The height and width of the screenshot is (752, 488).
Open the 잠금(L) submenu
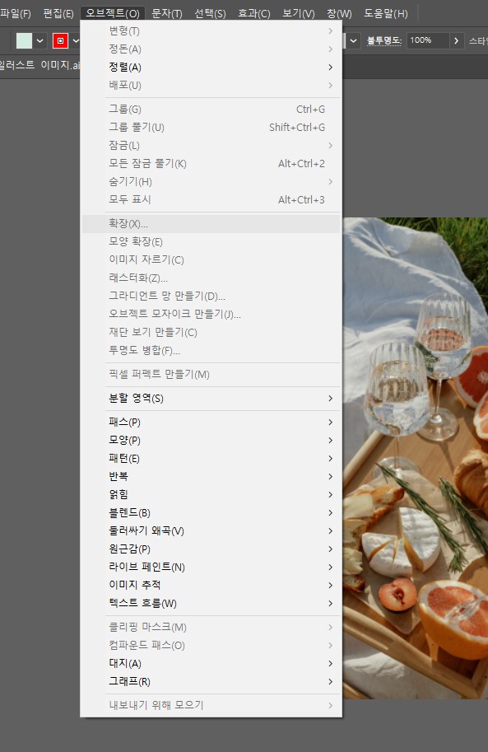pyautogui.click(x=211, y=146)
